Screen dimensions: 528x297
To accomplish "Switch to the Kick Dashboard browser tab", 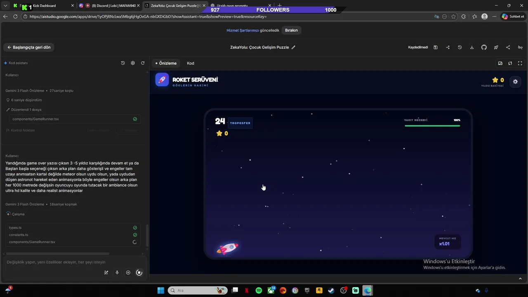I will coord(43,6).
